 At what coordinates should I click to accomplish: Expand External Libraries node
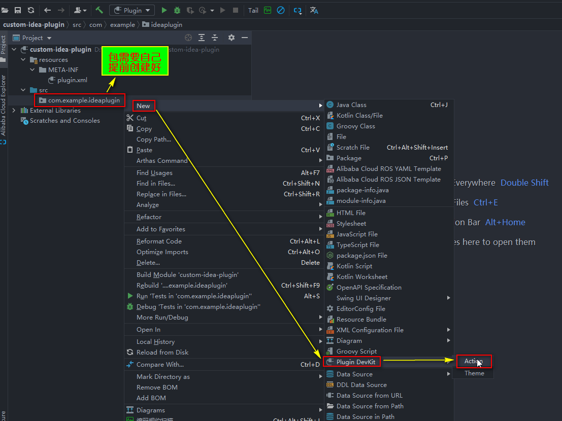tap(14, 110)
